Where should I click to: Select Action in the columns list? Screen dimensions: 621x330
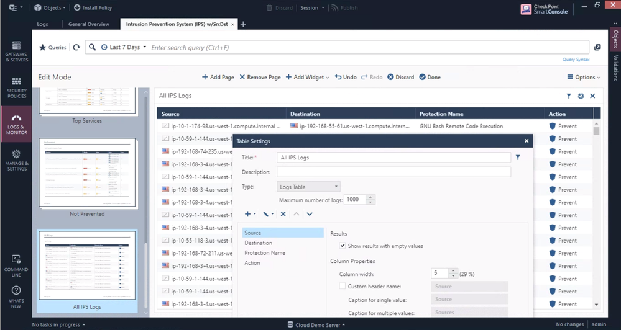point(283,263)
